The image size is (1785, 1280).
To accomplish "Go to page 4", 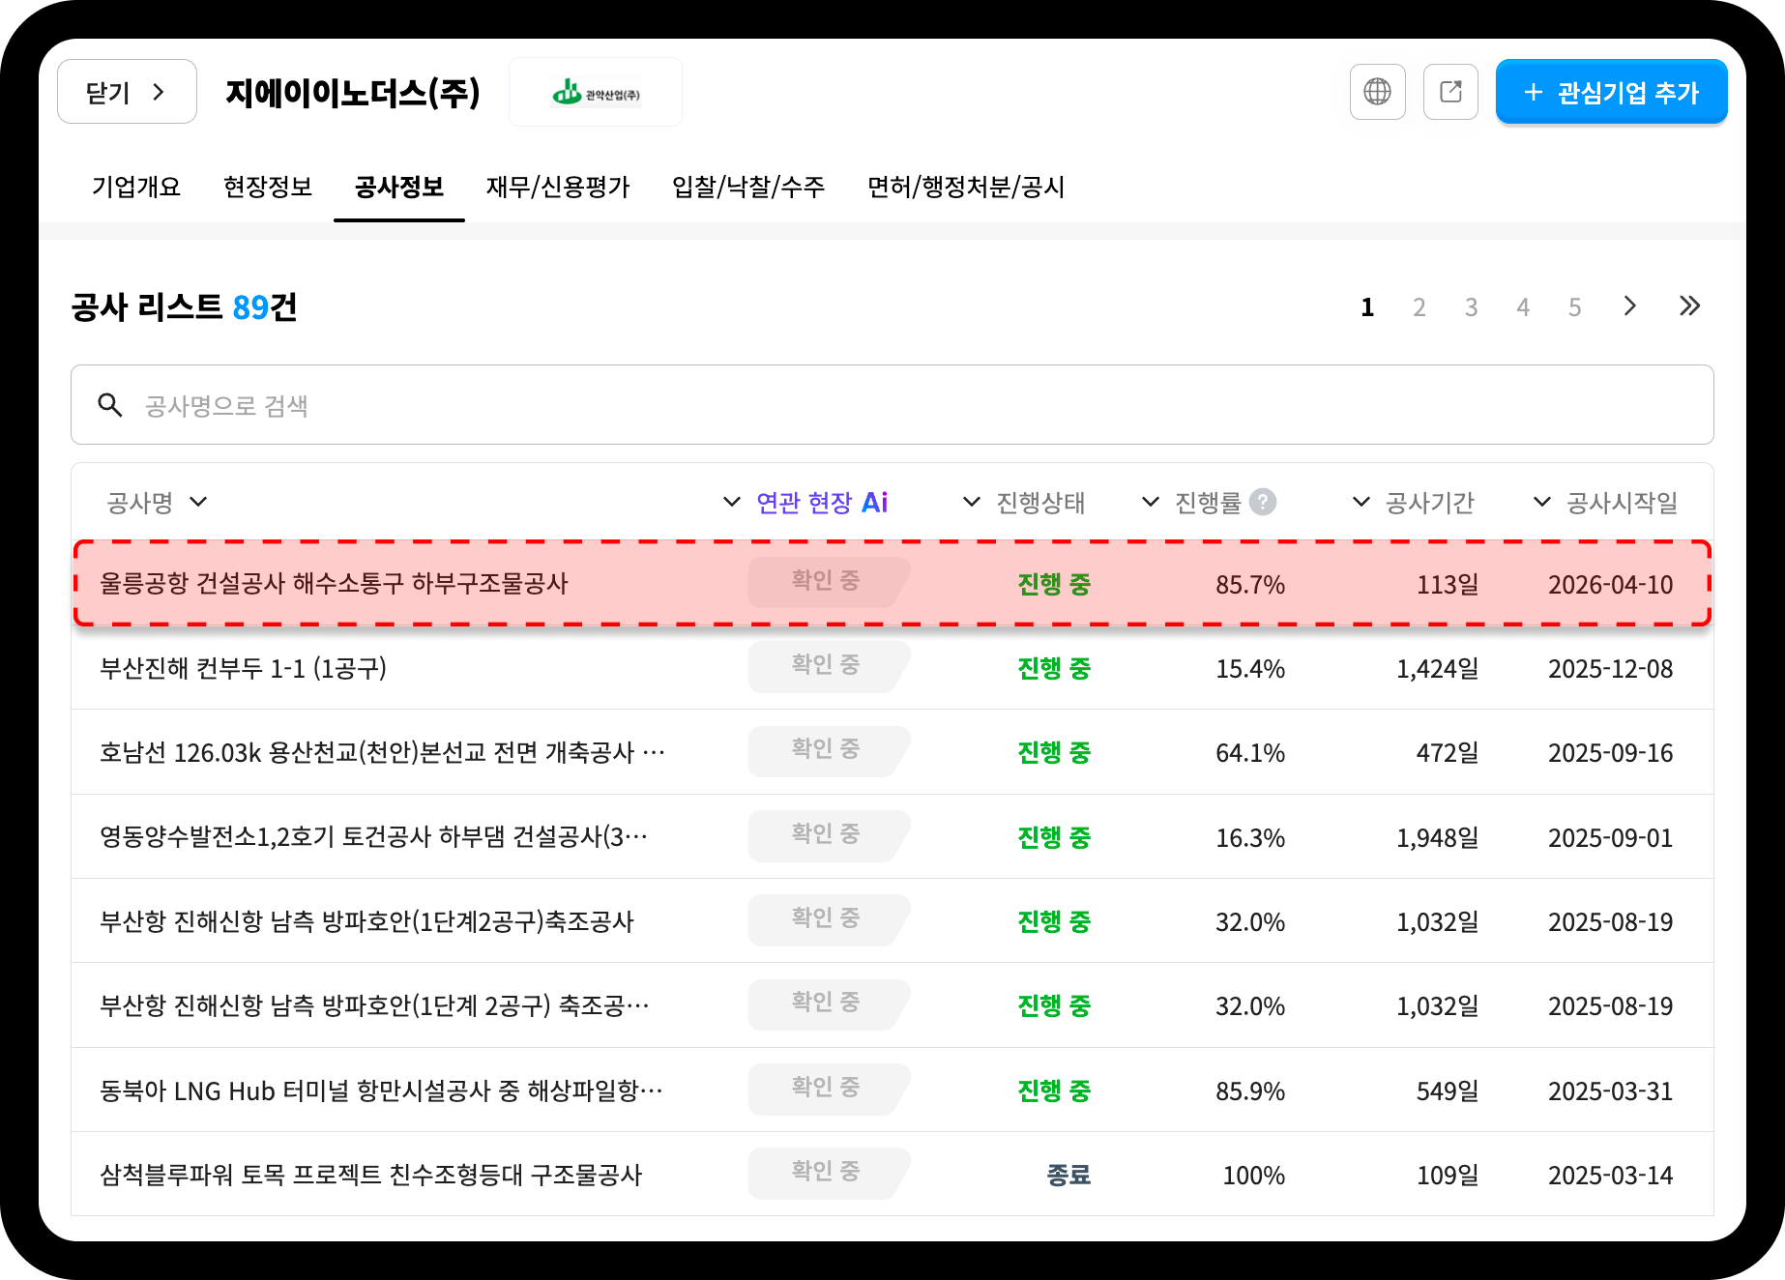I will coord(1523,307).
